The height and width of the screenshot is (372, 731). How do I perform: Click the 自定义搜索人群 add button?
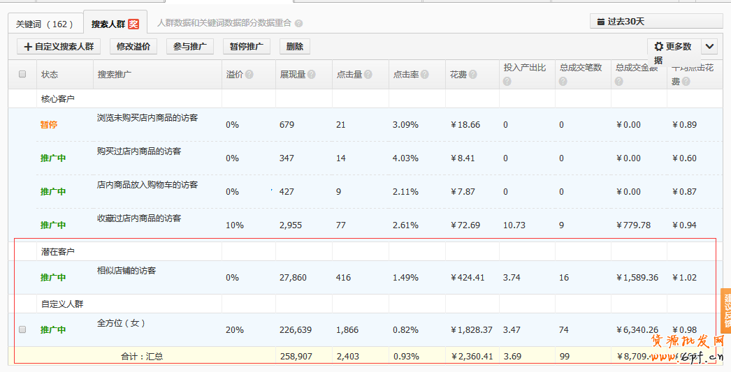point(59,47)
